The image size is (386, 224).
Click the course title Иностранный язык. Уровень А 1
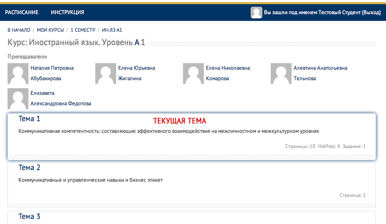[x=87, y=42]
